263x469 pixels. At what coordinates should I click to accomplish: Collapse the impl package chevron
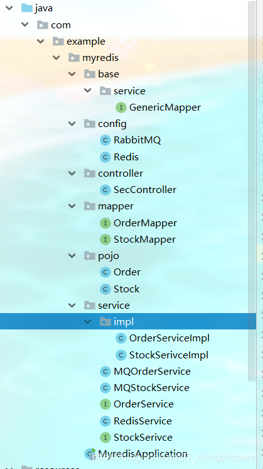click(x=87, y=321)
